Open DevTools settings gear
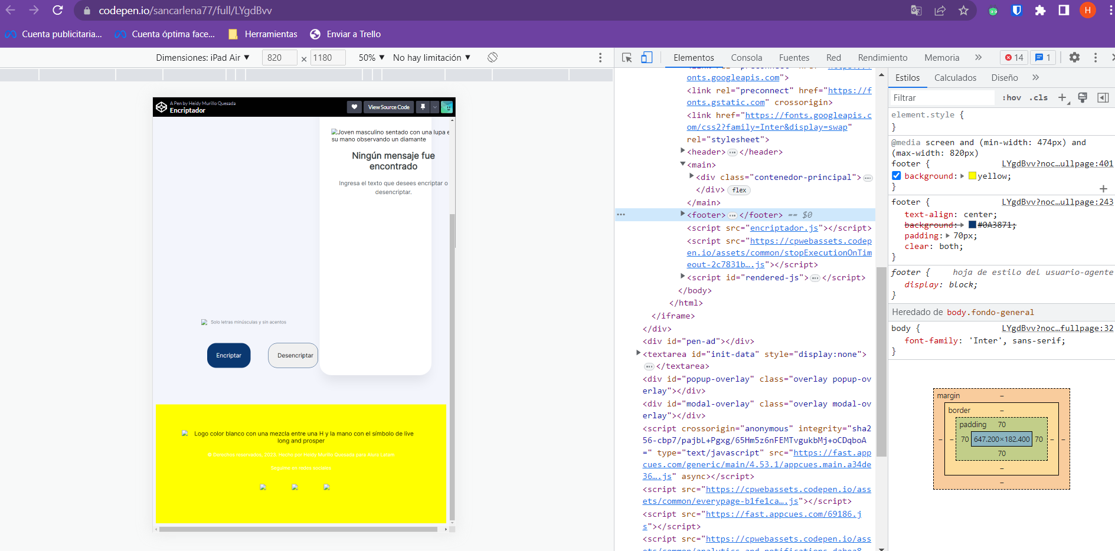The height and width of the screenshot is (551, 1115). pyautogui.click(x=1074, y=57)
